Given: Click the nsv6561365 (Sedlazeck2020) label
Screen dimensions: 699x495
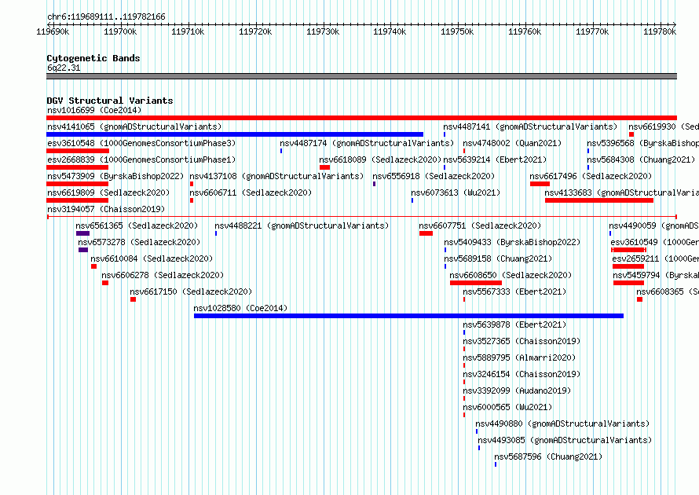Looking at the screenshot, I should tap(137, 225).
